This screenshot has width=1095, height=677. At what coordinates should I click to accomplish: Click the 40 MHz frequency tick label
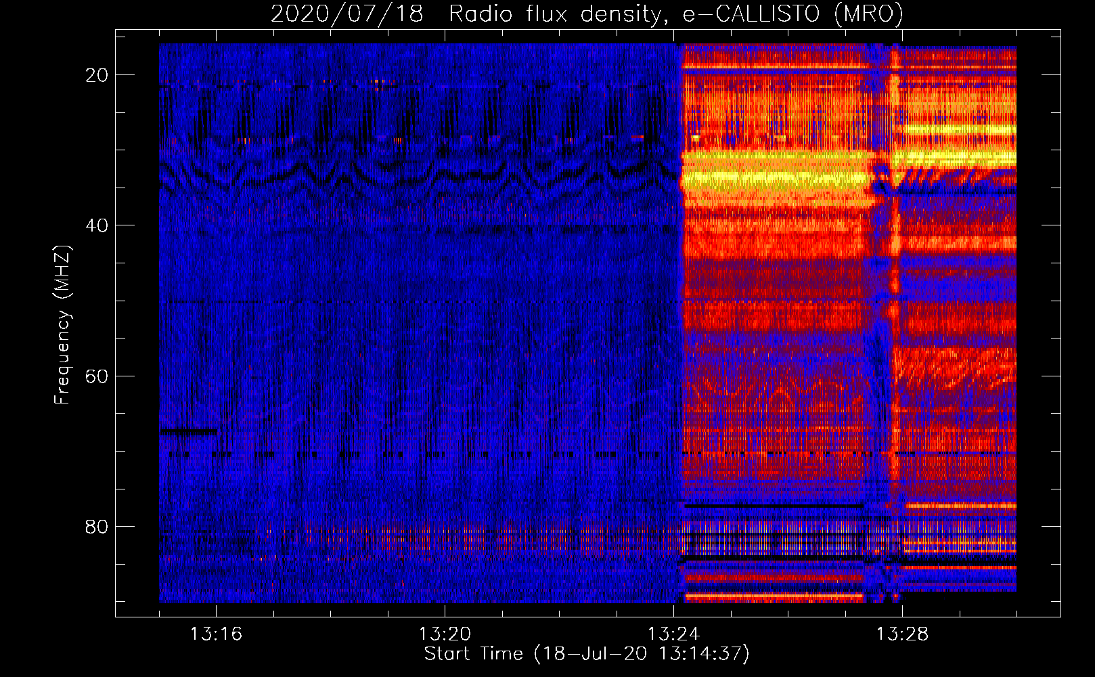coord(97,225)
